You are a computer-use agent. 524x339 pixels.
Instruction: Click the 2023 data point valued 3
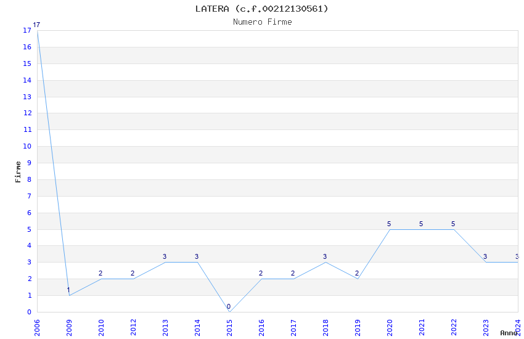pyautogui.click(x=486, y=262)
